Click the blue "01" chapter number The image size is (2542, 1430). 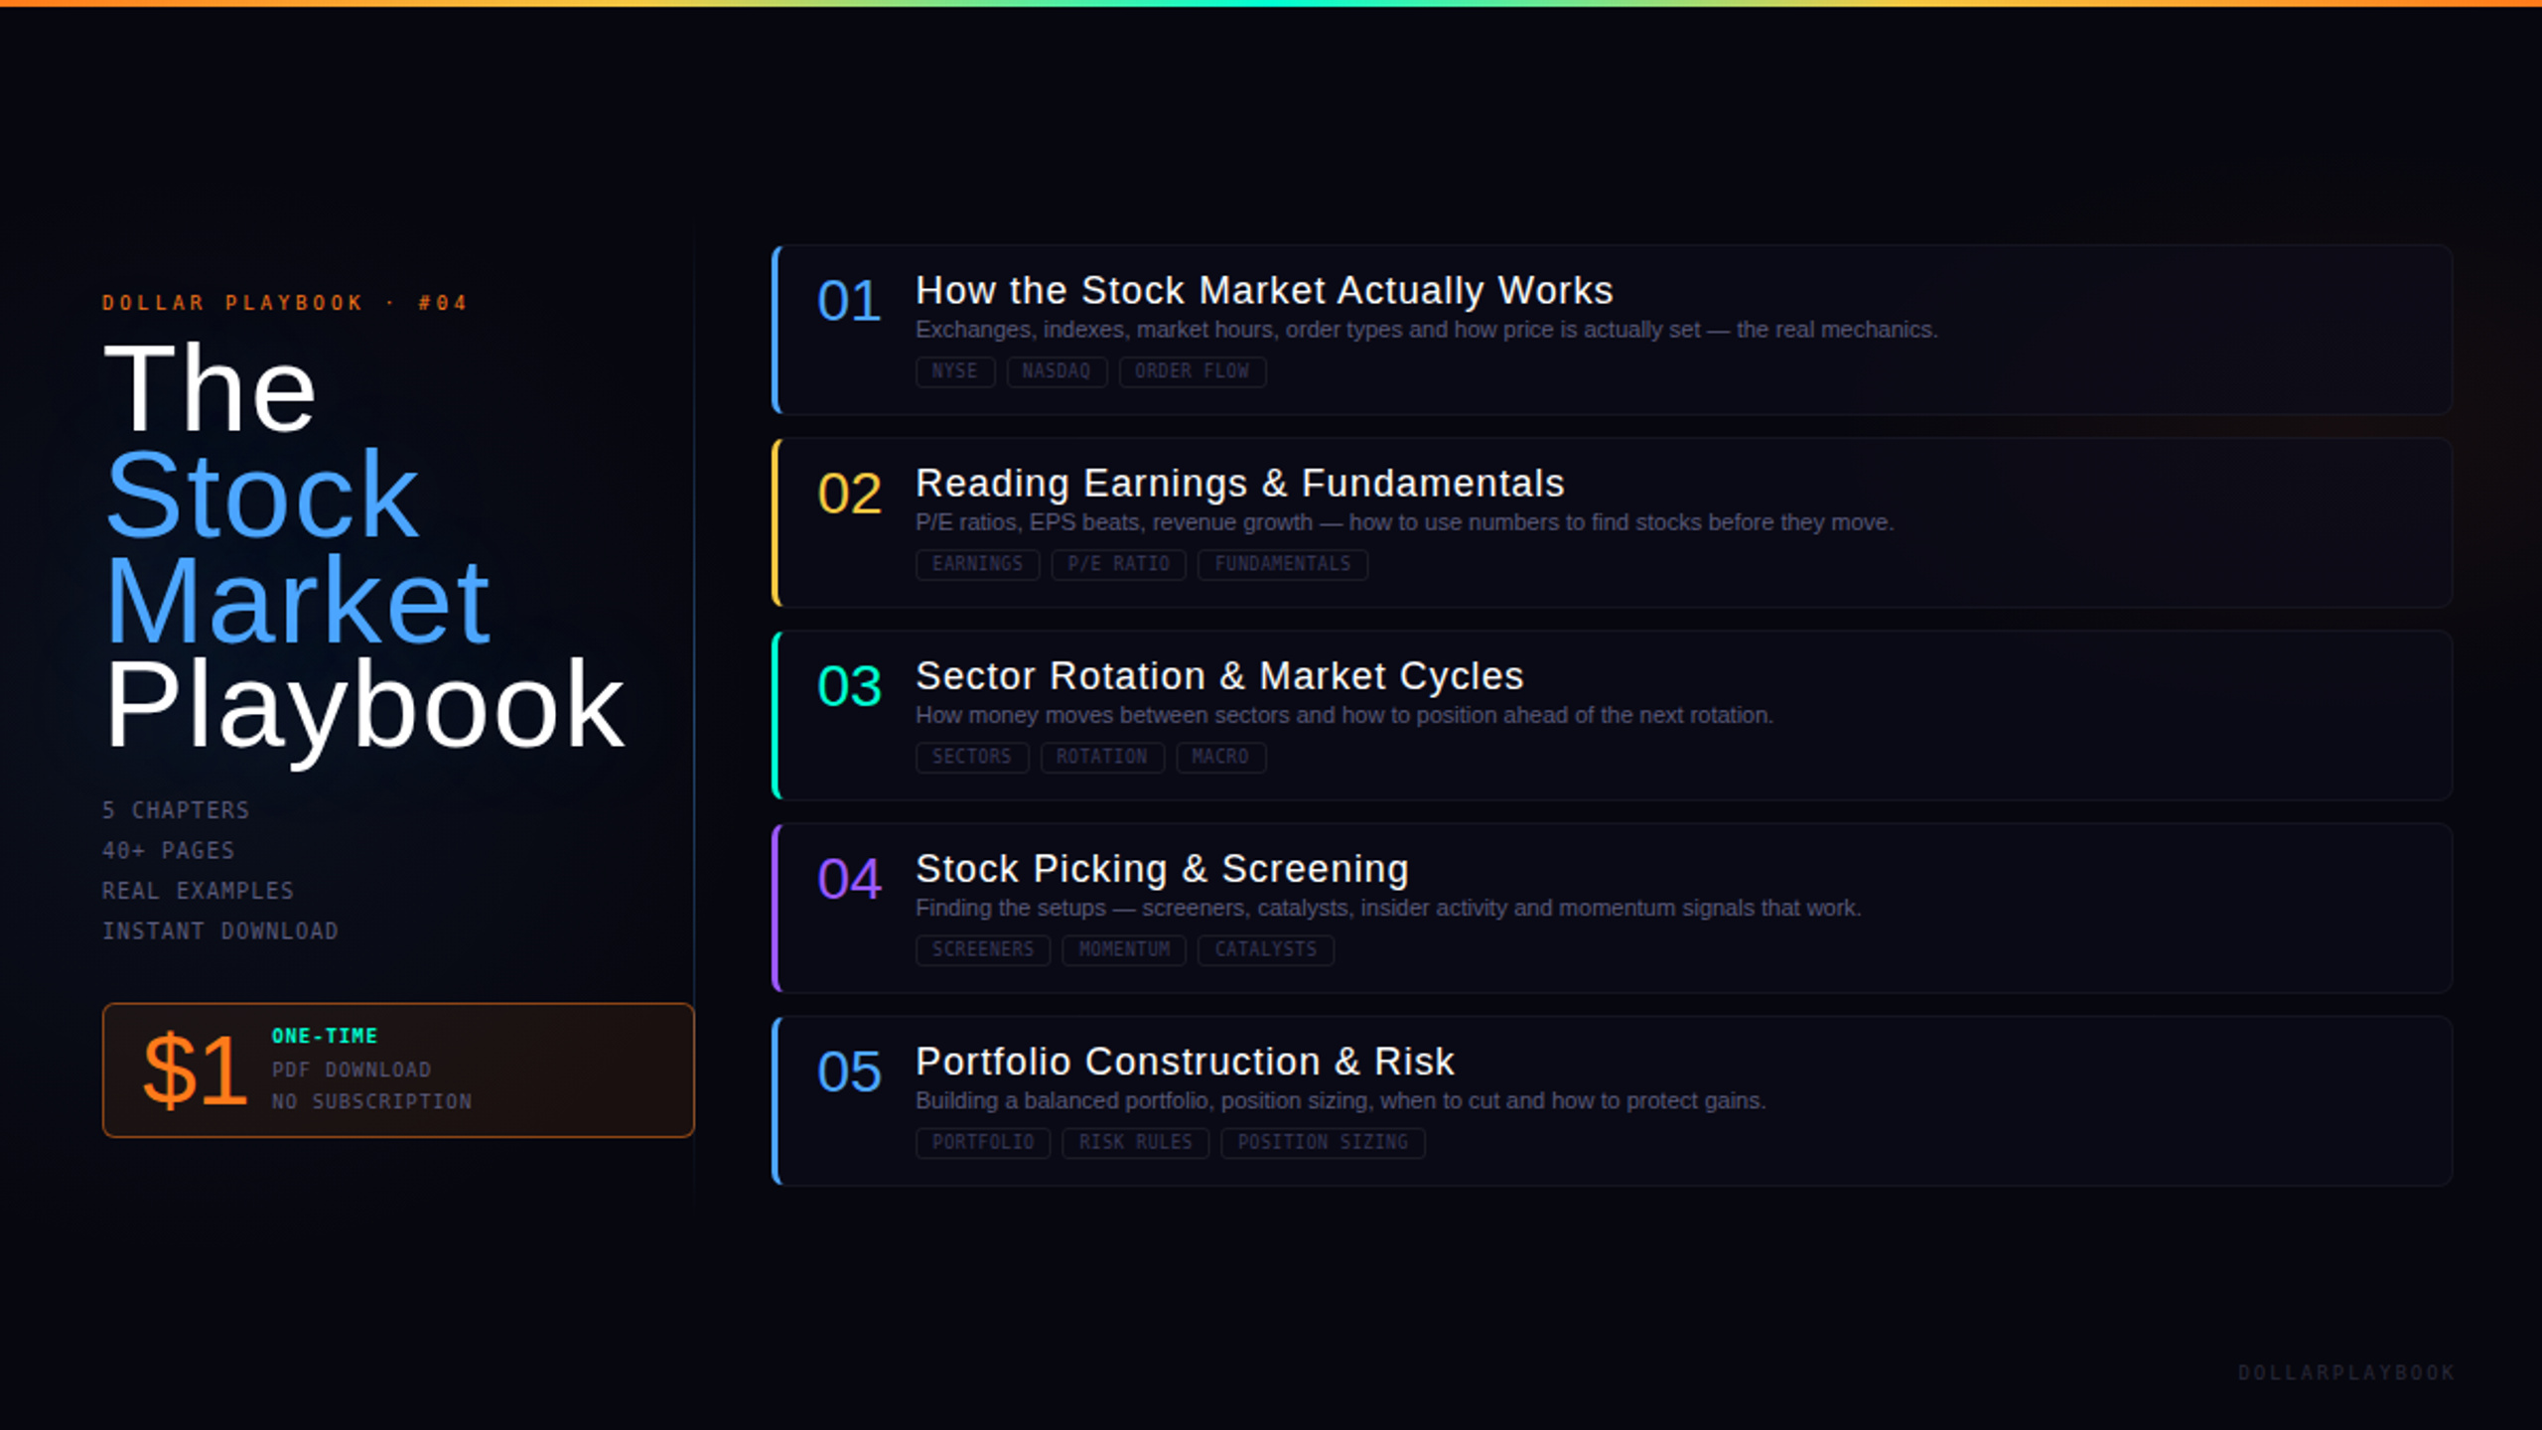tap(849, 301)
